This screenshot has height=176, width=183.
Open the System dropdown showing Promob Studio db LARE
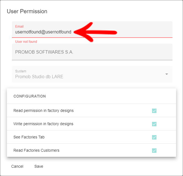tap(92, 74)
